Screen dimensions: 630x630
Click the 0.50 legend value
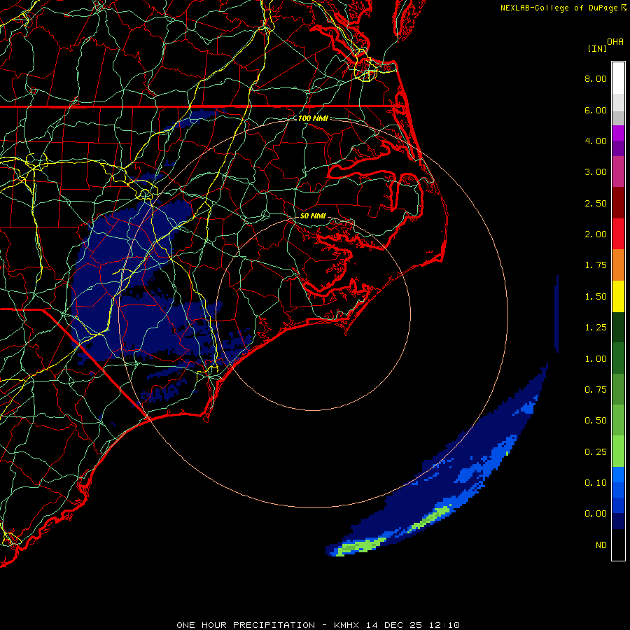point(596,421)
